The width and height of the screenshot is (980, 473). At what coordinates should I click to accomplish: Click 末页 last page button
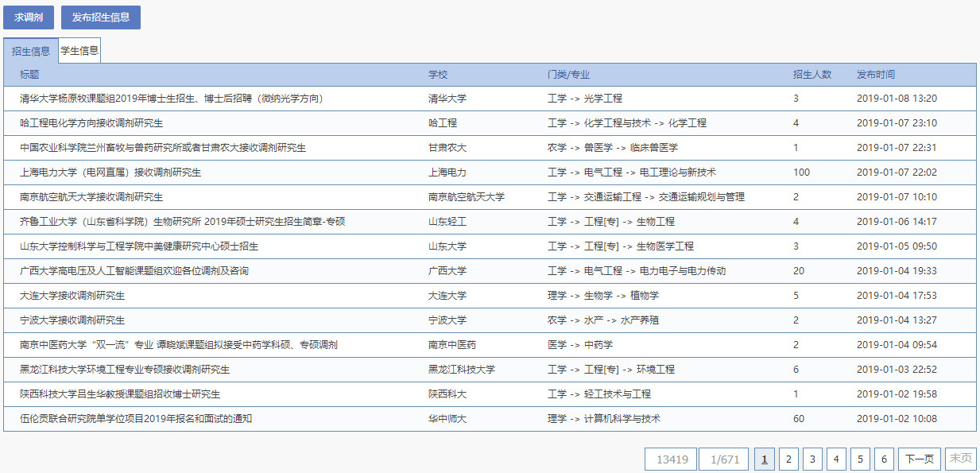[960, 459]
